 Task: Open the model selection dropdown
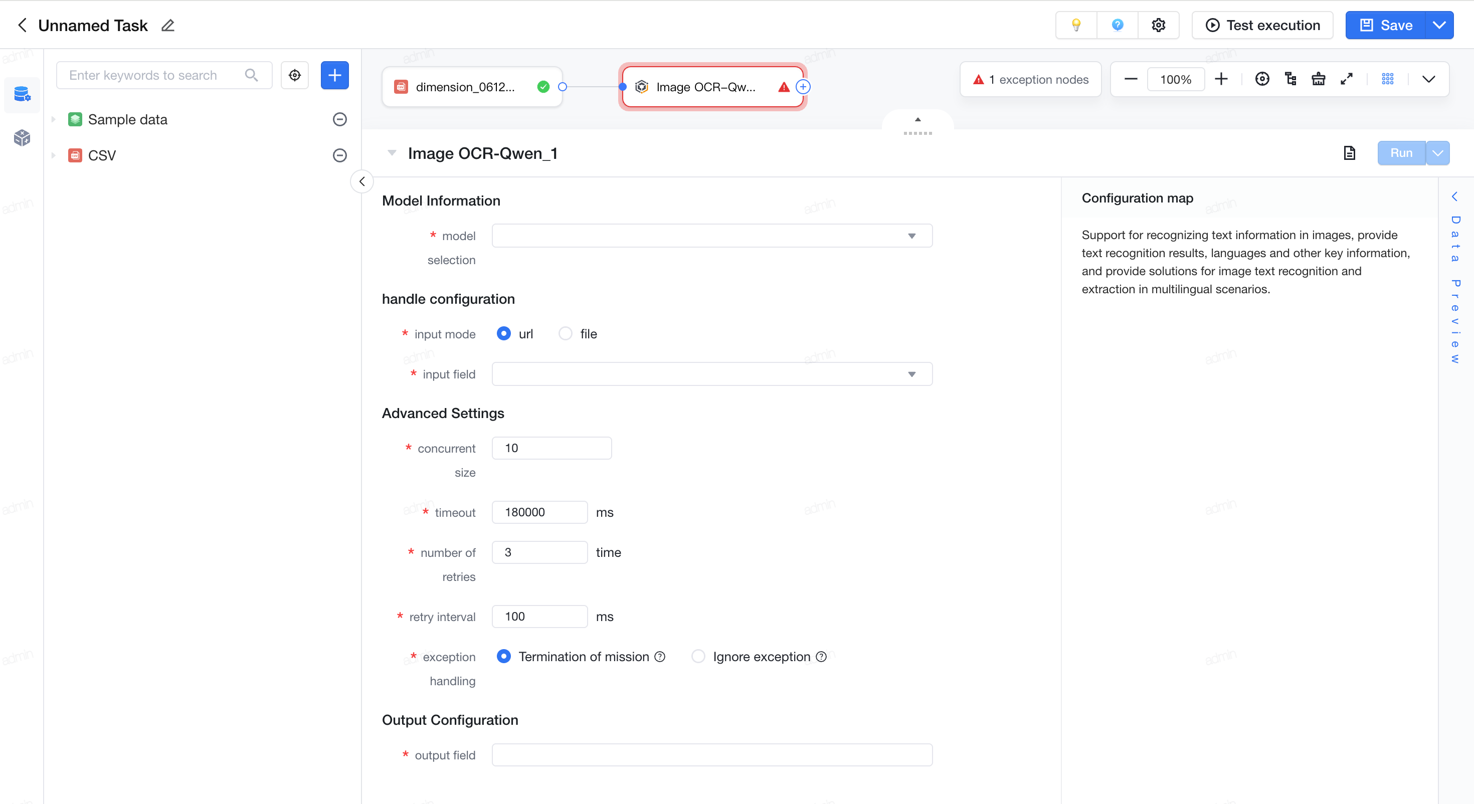click(x=712, y=236)
